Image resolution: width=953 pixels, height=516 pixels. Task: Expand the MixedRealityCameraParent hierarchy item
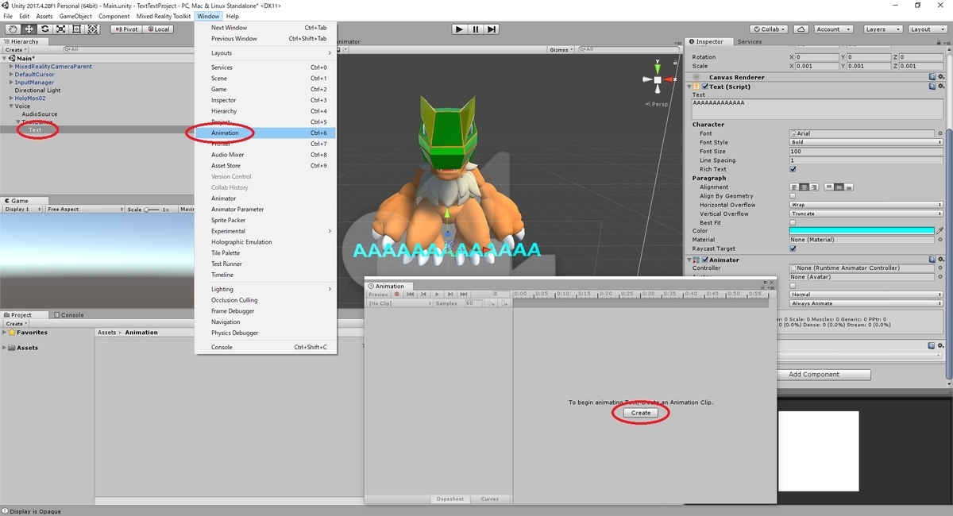[x=11, y=67]
